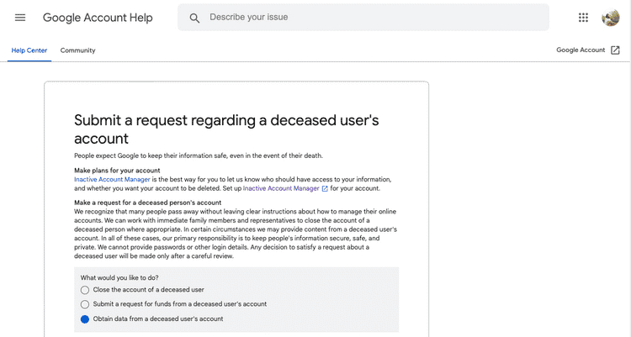Click 'Make plans for your account' subheading
Image resolution: width=631 pixels, height=337 pixels.
pyautogui.click(x=117, y=171)
